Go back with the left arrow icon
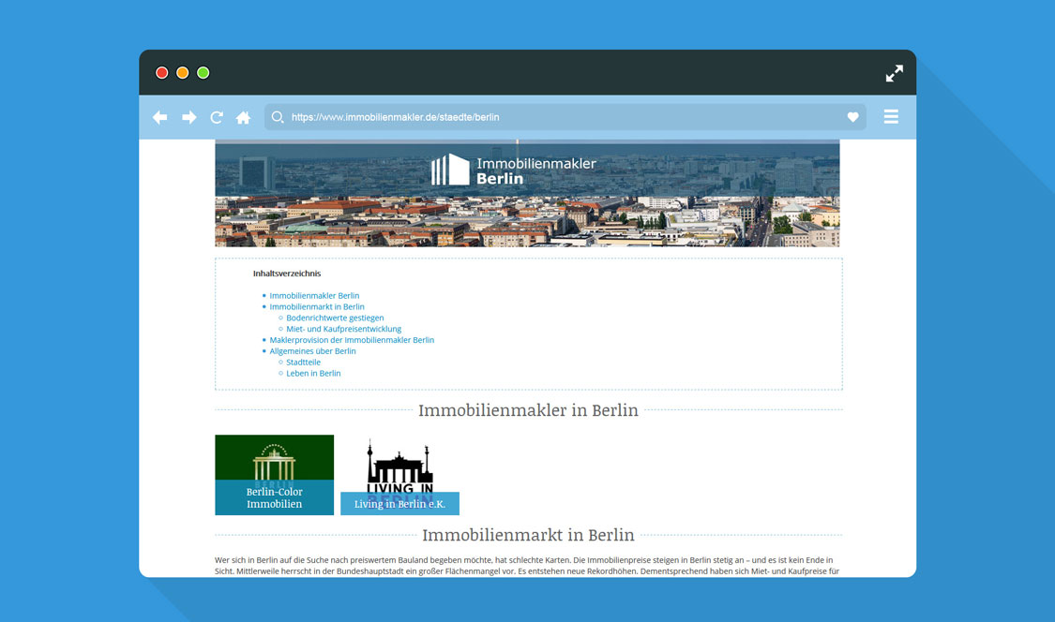 click(159, 117)
